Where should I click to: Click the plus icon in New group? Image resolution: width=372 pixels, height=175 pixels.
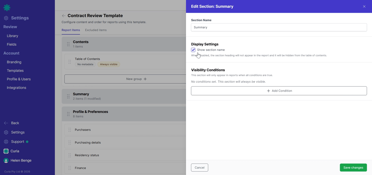tap(145, 79)
